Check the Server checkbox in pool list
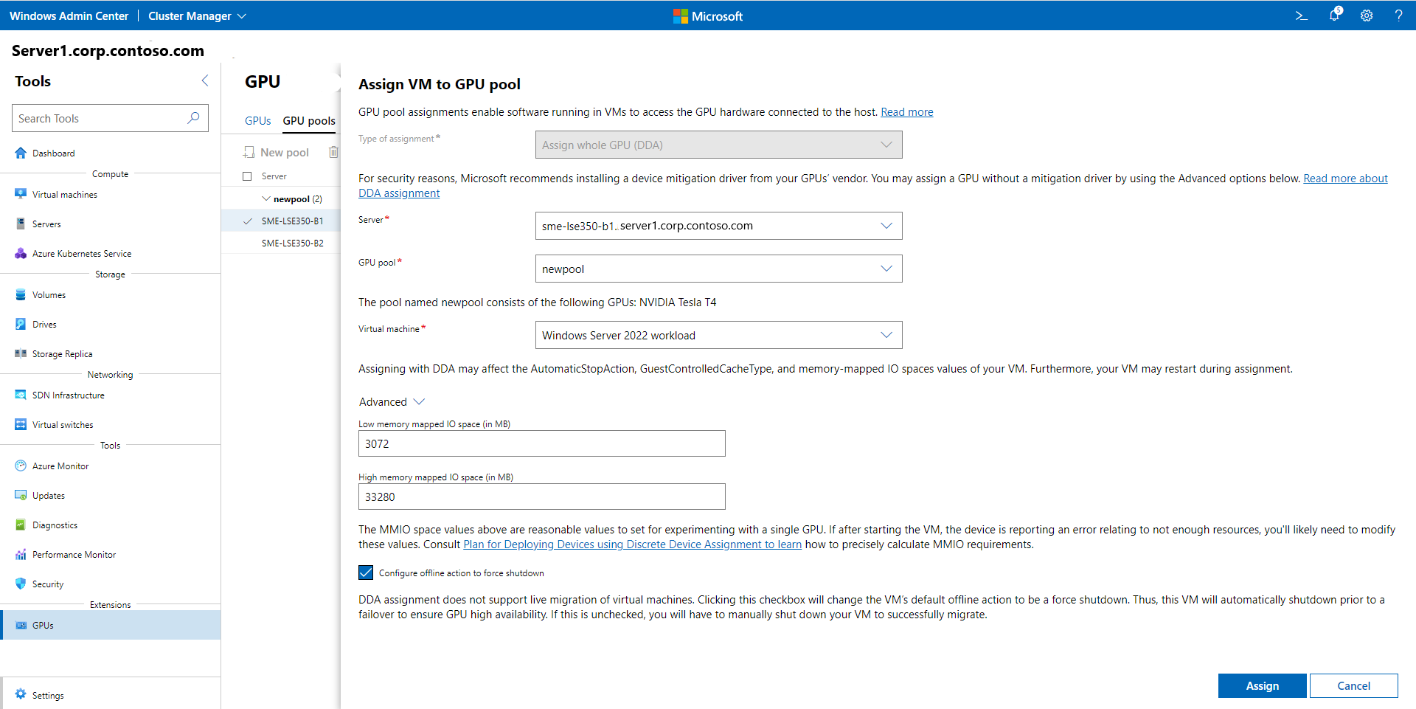 pyautogui.click(x=247, y=176)
